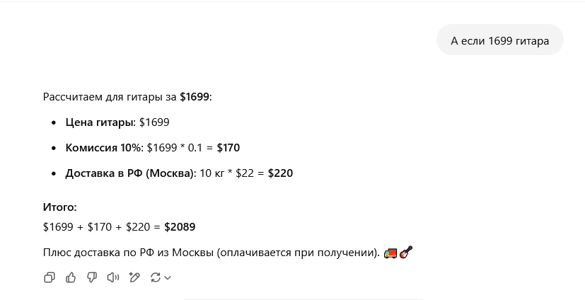Click the bold "$220" shipping amount

pos(281,173)
